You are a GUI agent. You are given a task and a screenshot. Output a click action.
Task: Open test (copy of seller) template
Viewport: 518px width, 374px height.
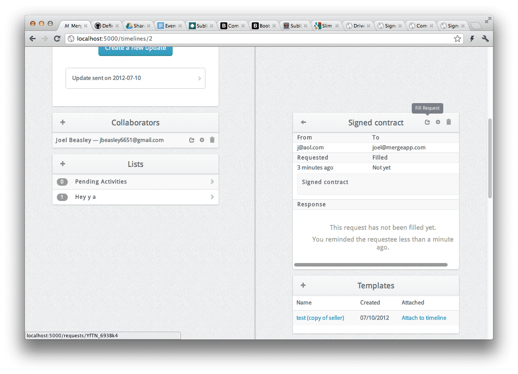(320, 318)
